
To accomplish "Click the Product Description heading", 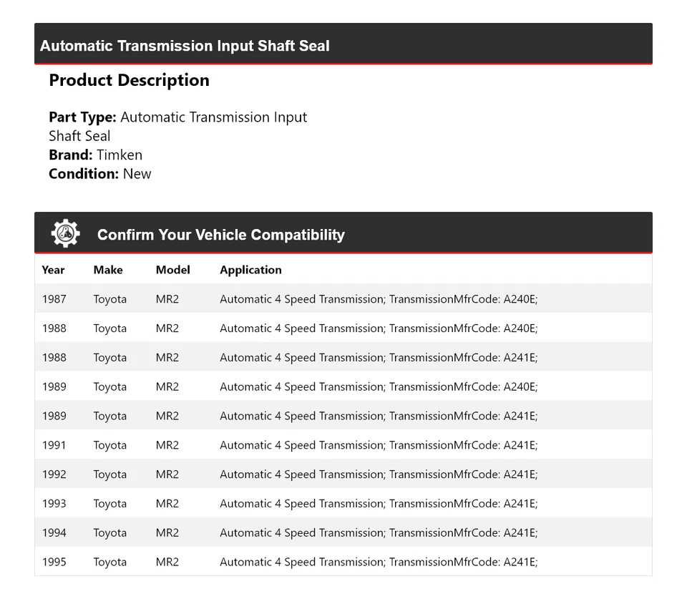I will tap(129, 80).
